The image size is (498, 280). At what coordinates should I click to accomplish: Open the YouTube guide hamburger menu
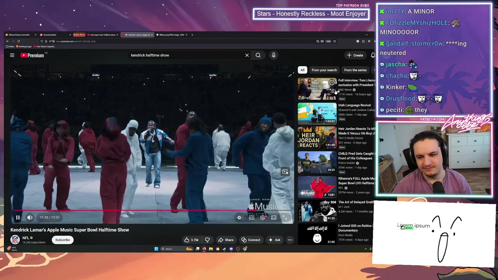coord(12,55)
